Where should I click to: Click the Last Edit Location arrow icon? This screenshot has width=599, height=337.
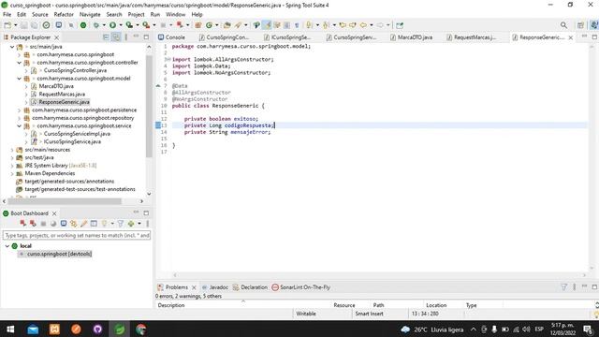343,25
